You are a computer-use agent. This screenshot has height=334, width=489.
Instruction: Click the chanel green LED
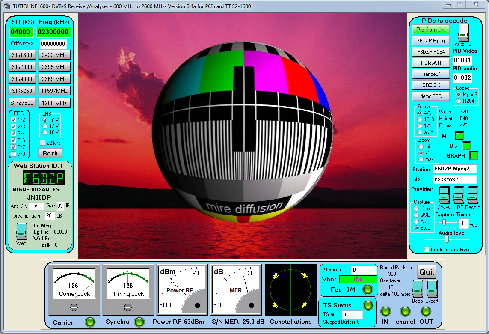coord(405,311)
